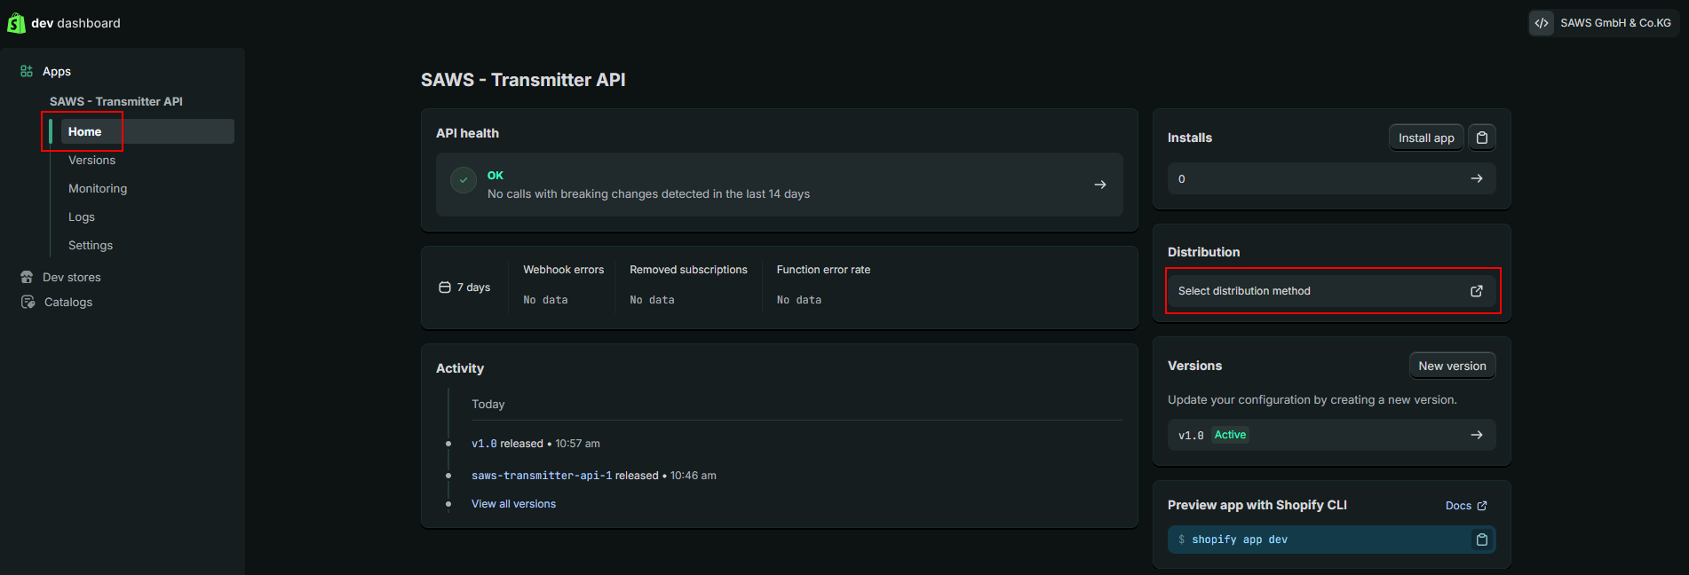Open Monitoring in the sidebar

[98, 188]
